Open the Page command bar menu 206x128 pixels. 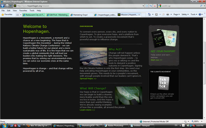176,14
